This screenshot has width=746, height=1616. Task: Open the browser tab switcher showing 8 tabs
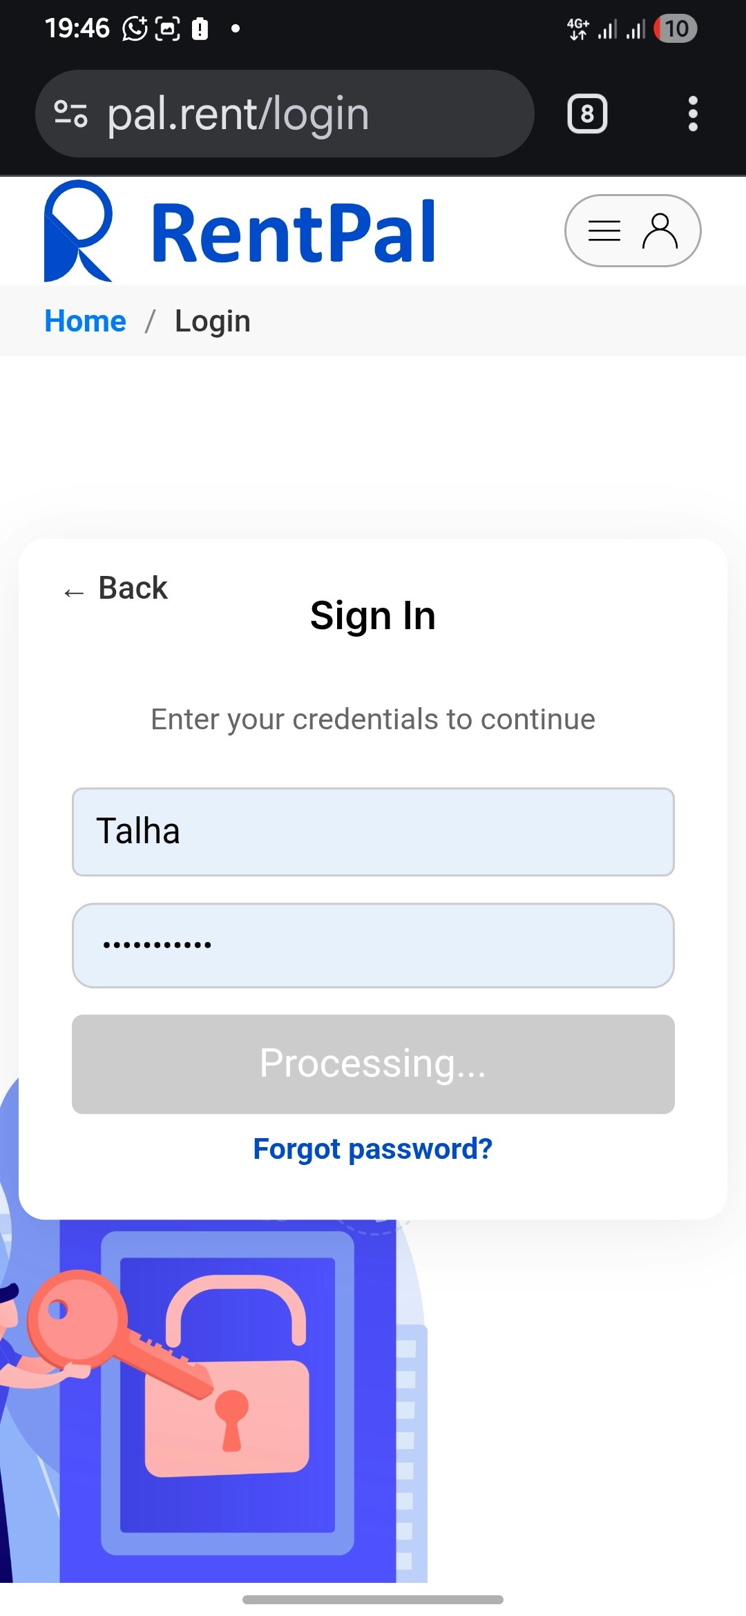[586, 113]
